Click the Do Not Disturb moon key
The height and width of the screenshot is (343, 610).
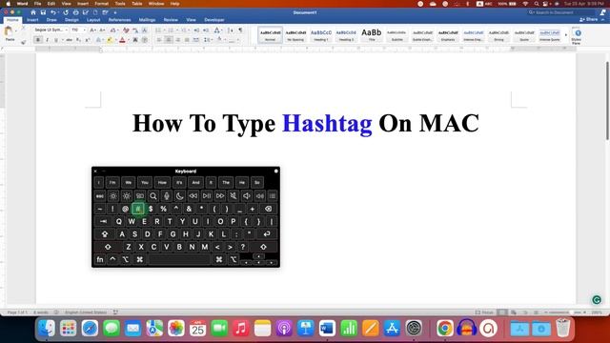(x=180, y=196)
